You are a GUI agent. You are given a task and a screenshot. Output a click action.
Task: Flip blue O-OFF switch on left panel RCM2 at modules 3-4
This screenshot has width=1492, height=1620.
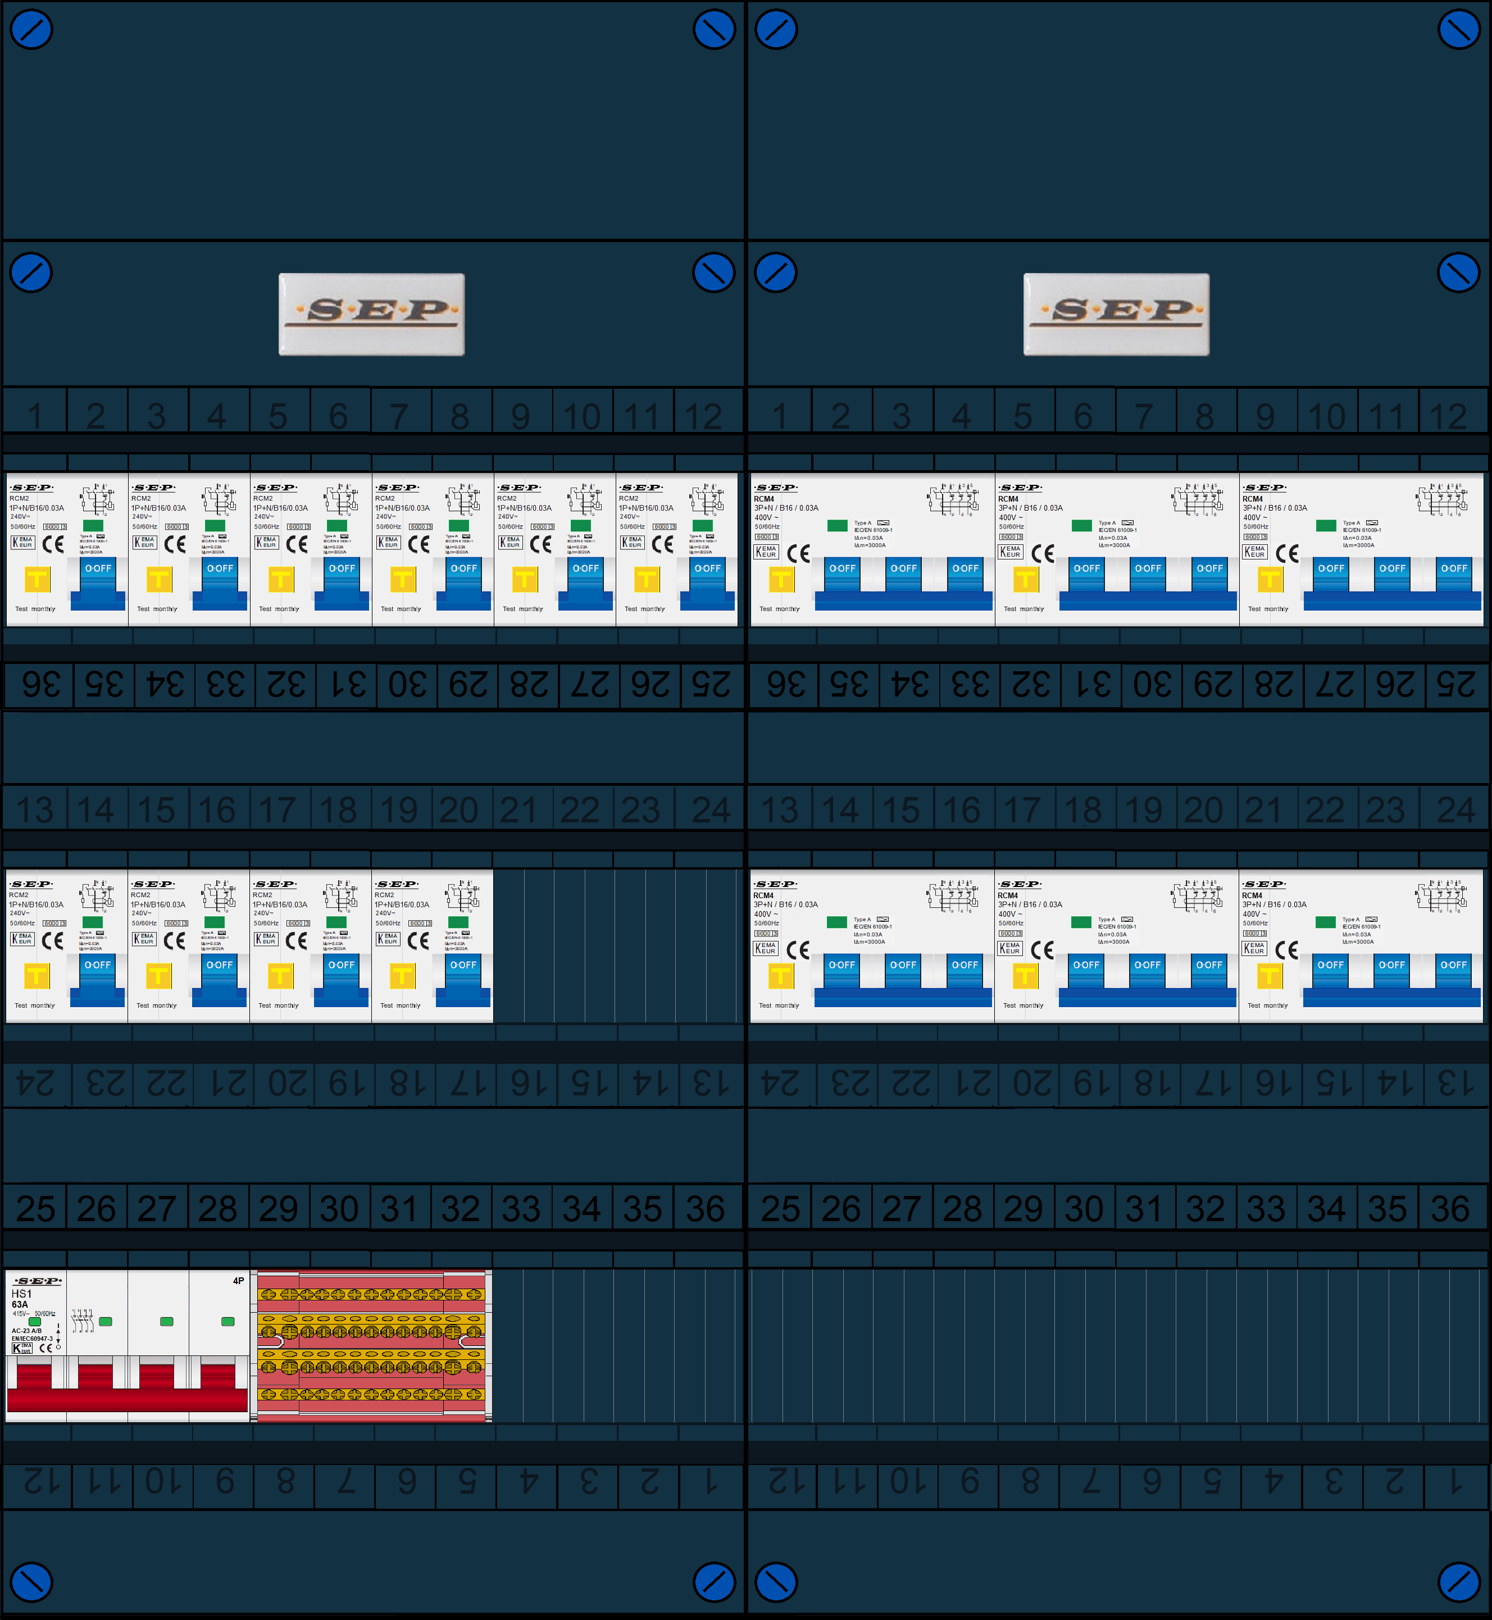point(220,584)
